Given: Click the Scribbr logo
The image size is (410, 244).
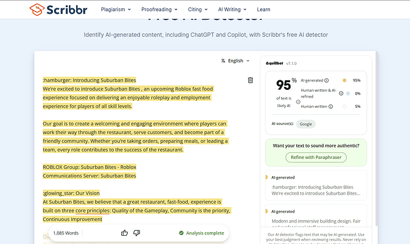Looking at the screenshot, I should point(58,10).
